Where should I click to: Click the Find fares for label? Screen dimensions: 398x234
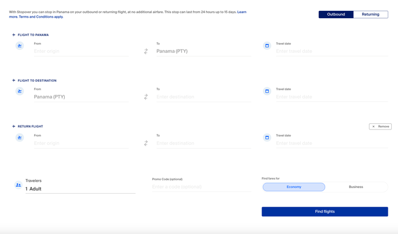point(271,178)
